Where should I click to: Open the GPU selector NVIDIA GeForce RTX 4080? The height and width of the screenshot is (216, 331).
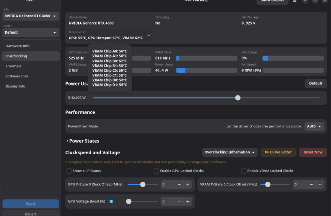31,16
